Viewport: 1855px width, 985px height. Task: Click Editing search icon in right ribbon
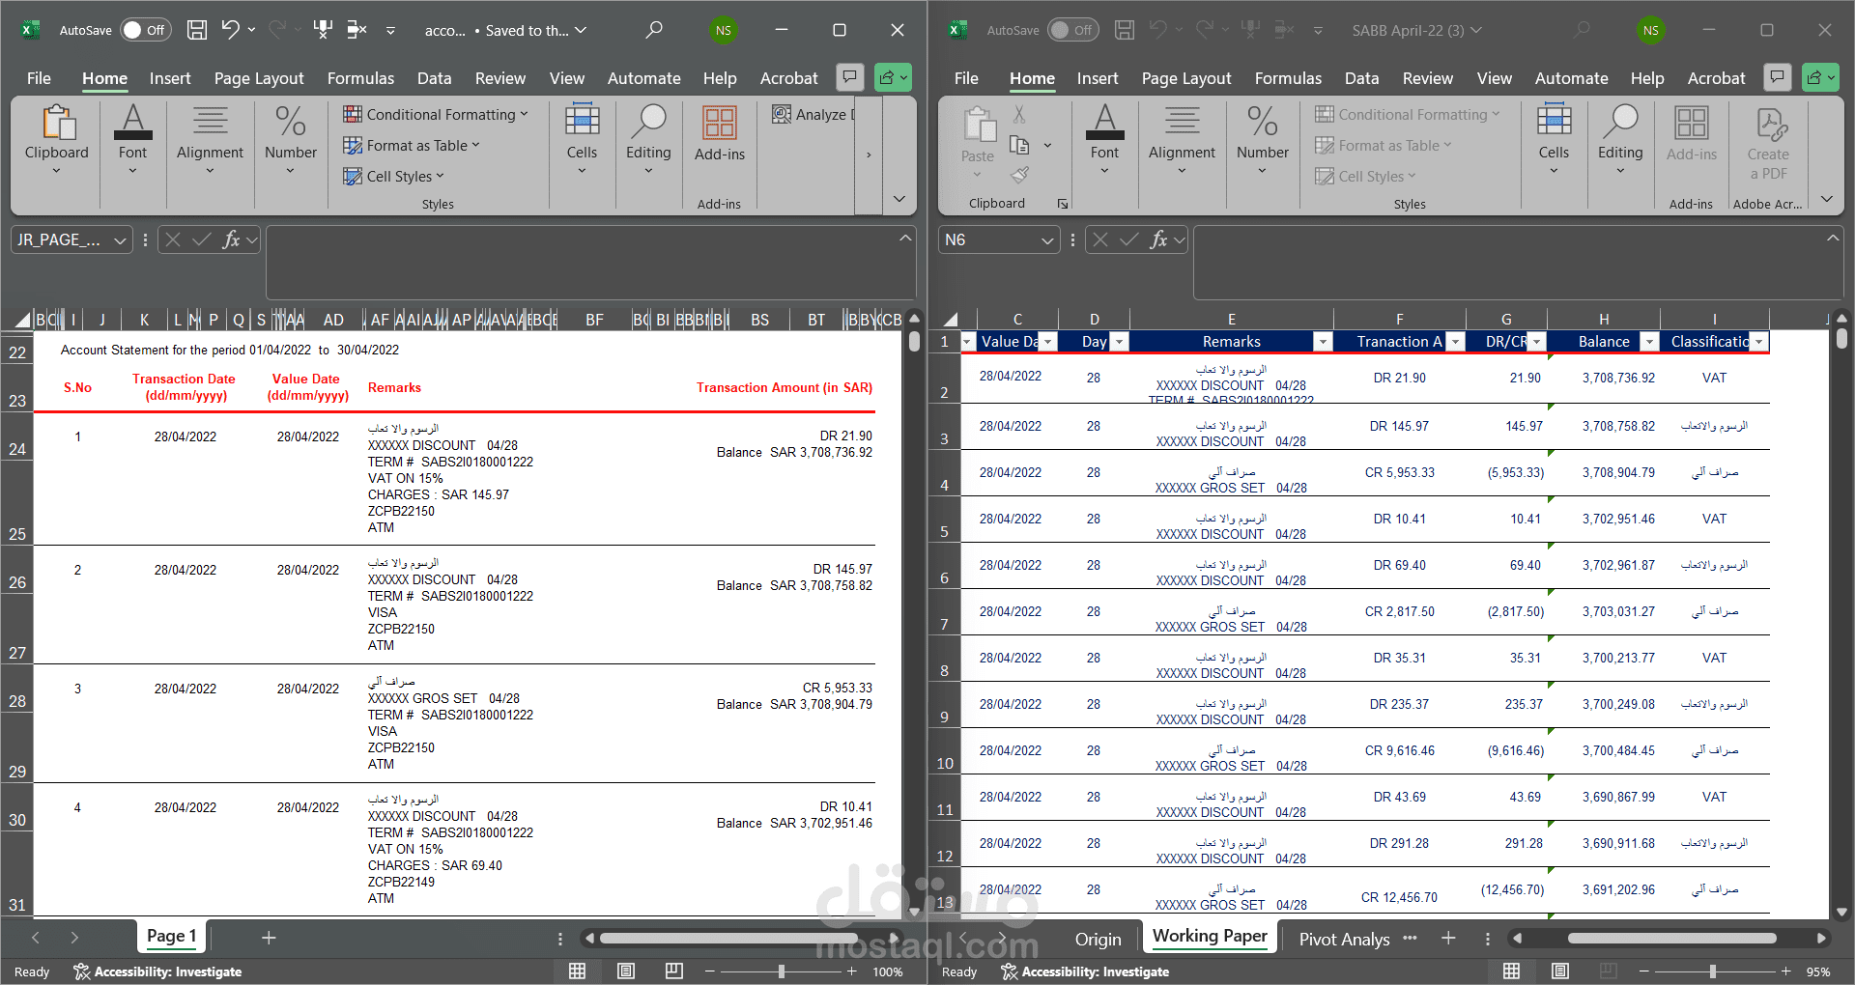point(1620,140)
